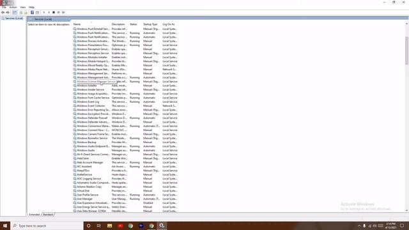Open the Action menu
The width and height of the screenshot is (409, 230).
[x=13, y=7]
